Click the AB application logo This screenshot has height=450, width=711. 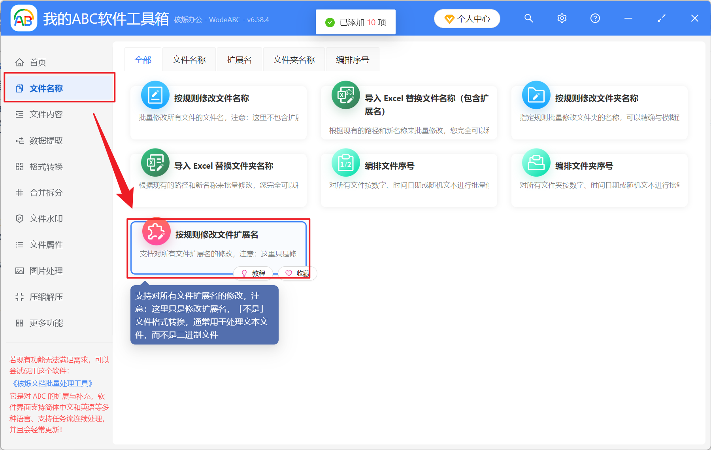(x=24, y=18)
